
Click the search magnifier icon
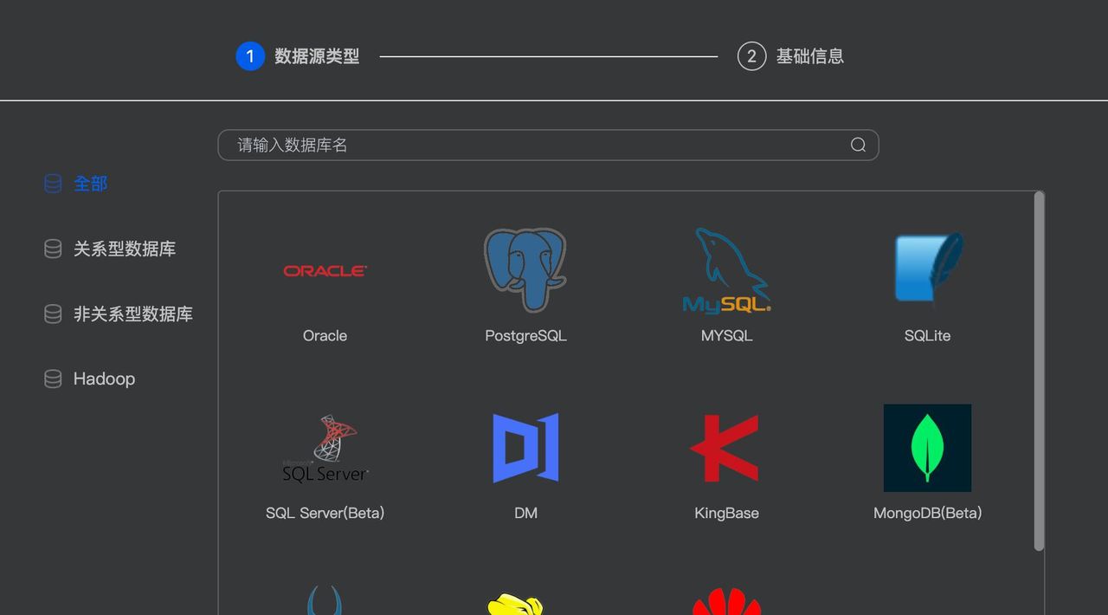pyautogui.click(x=858, y=145)
